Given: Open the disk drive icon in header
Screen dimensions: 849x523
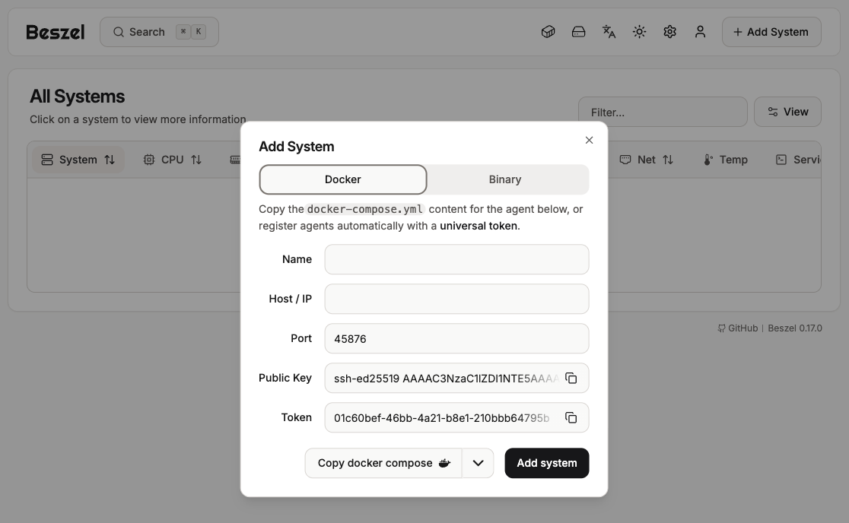Looking at the screenshot, I should point(578,32).
